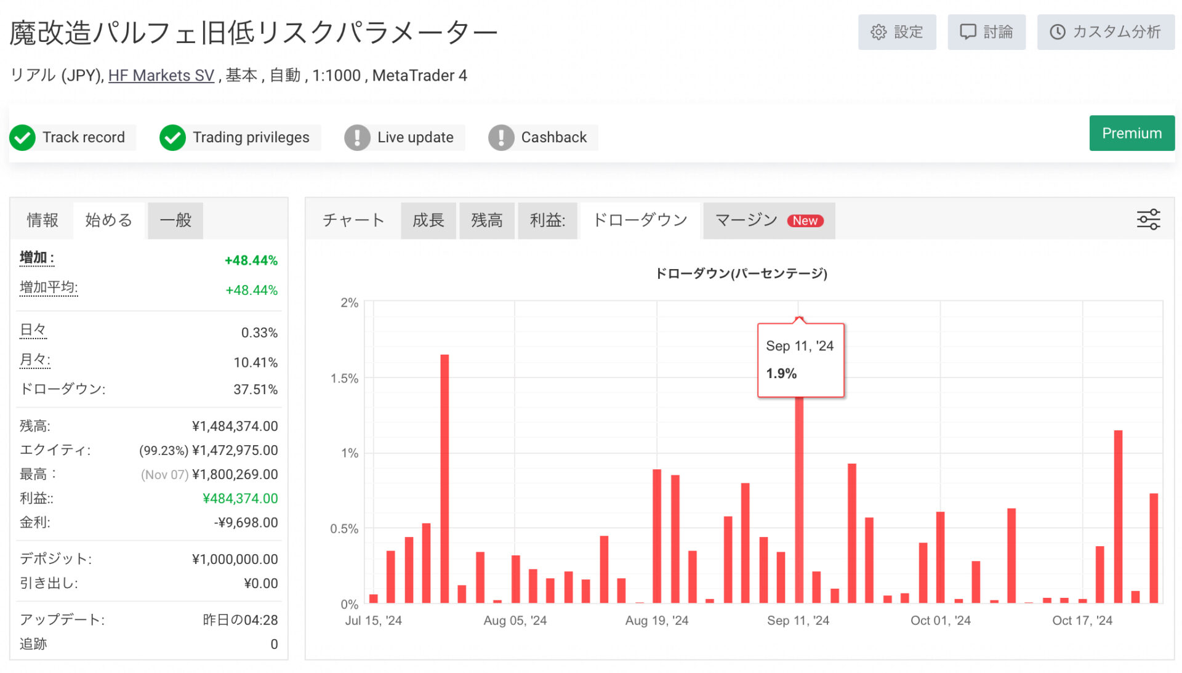This screenshot has width=1182, height=673.
Task: Click the Trading privileges status text
Action: coord(251,137)
